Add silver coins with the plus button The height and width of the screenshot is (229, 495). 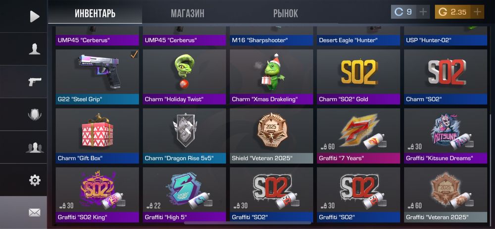[x=423, y=12]
